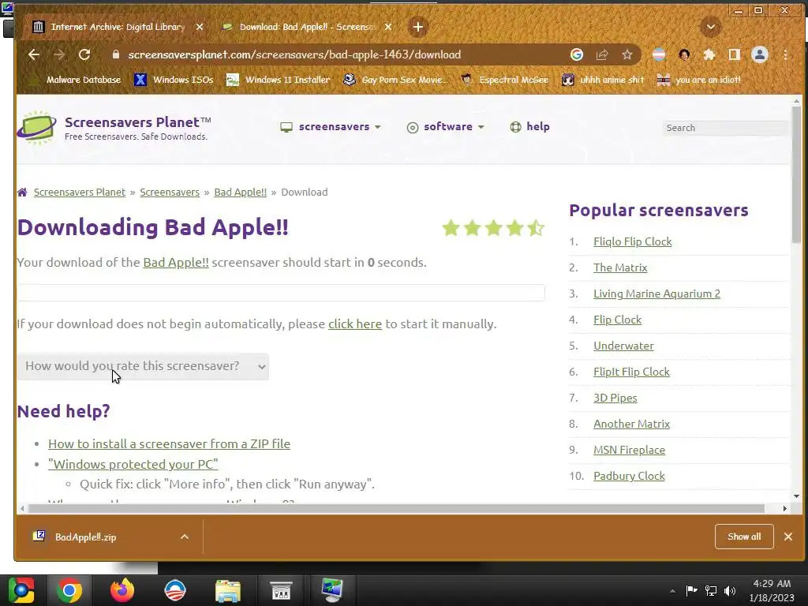Open Chrome from the taskbar

point(69,590)
